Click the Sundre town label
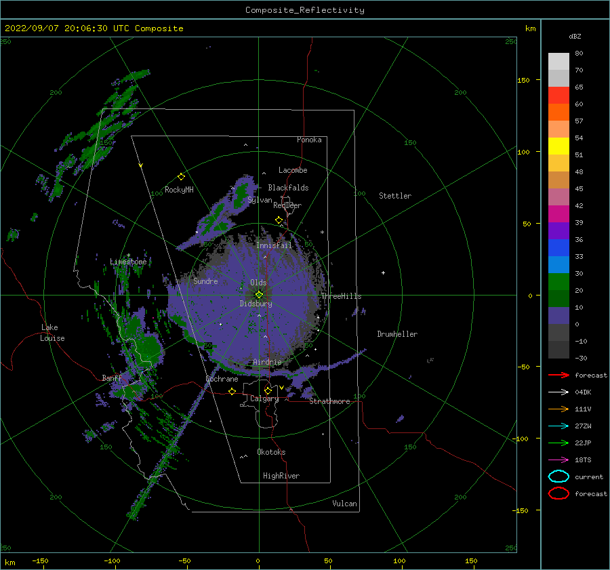Image resolution: width=610 pixels, height=570 pixels. click(x=206, y=281)
